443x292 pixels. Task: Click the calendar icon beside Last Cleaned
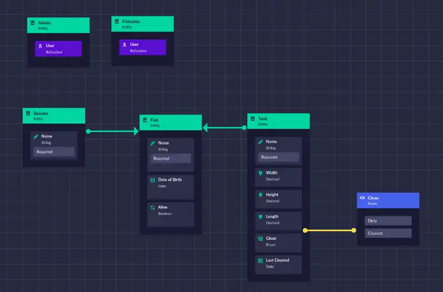pyautogui.click(x=260, y=260)
